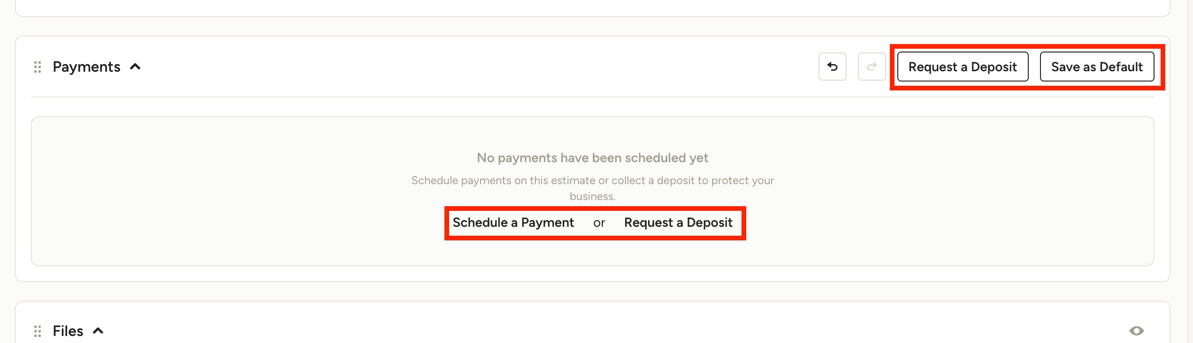Click the card above the Payments section
Image resolution: width=1193 pixels, height=343 pixels.
pos(592,7)
